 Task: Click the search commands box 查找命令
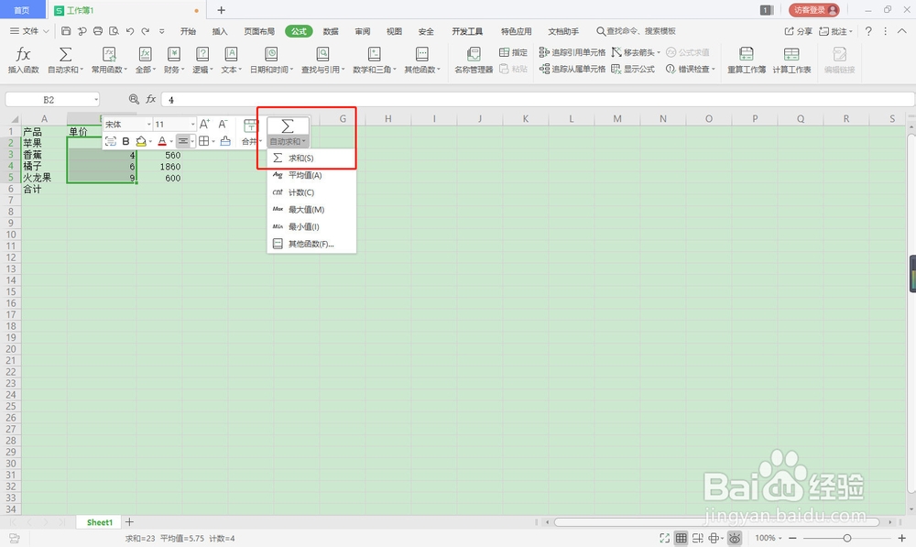point(636,31)
